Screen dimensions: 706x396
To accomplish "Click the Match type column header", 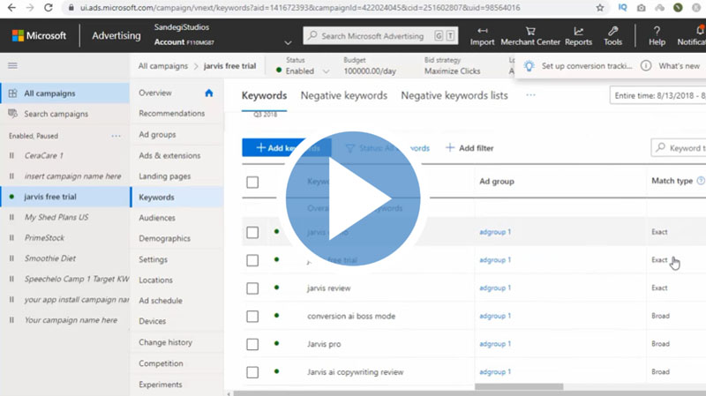I will (672, 181).
